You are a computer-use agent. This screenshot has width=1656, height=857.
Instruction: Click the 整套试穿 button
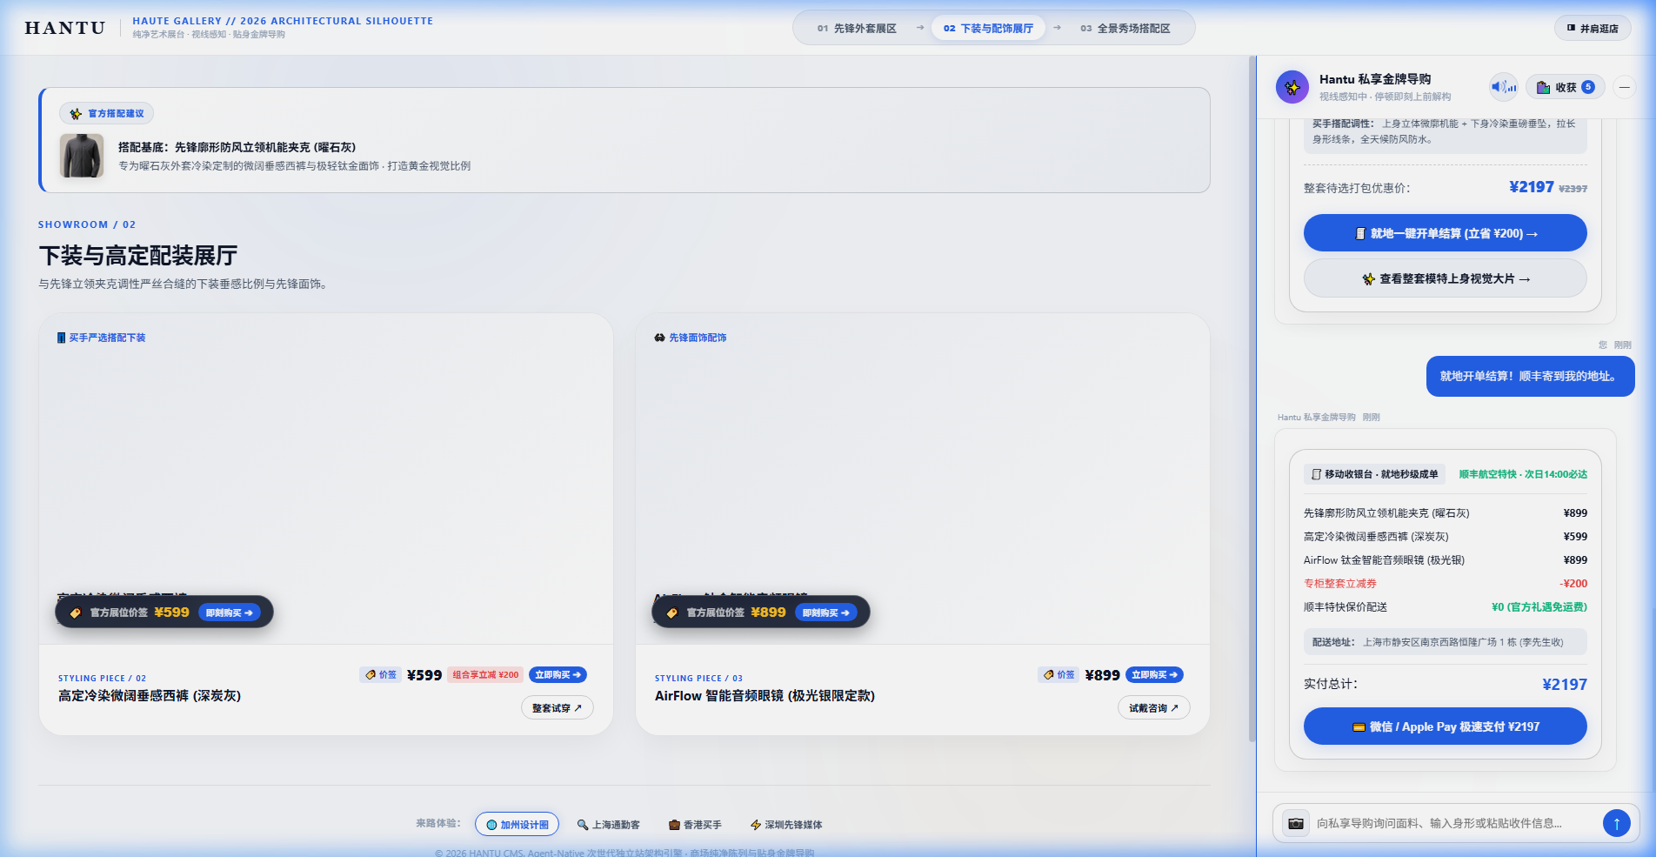[x=557, y=708]
